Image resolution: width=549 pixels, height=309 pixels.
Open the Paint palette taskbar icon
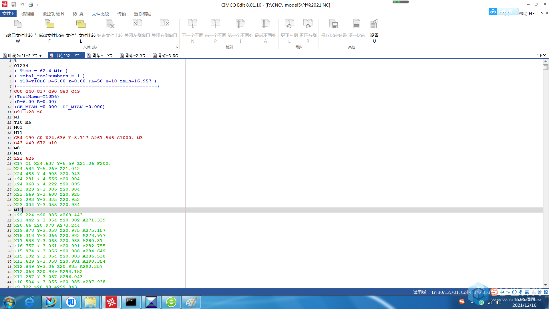191,302
